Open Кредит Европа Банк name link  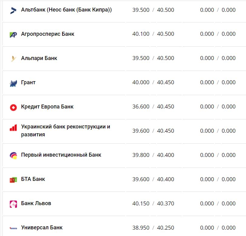47,107
